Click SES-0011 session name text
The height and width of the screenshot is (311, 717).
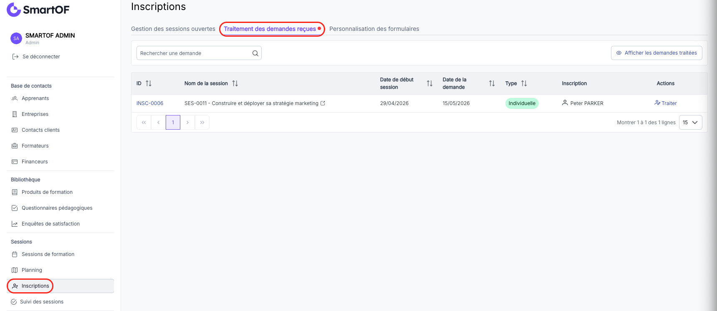pyautogui.click(x=251, y=103)
